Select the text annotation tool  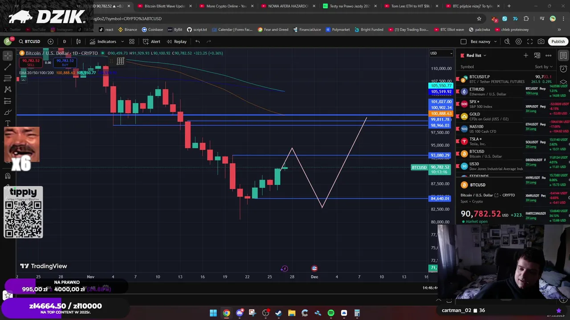click(x=8, y=123)
